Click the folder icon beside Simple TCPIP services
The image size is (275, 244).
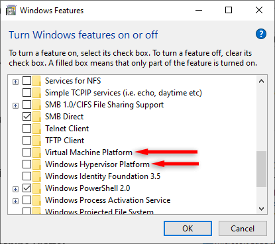pyautogui.click(x=36, y=93)
